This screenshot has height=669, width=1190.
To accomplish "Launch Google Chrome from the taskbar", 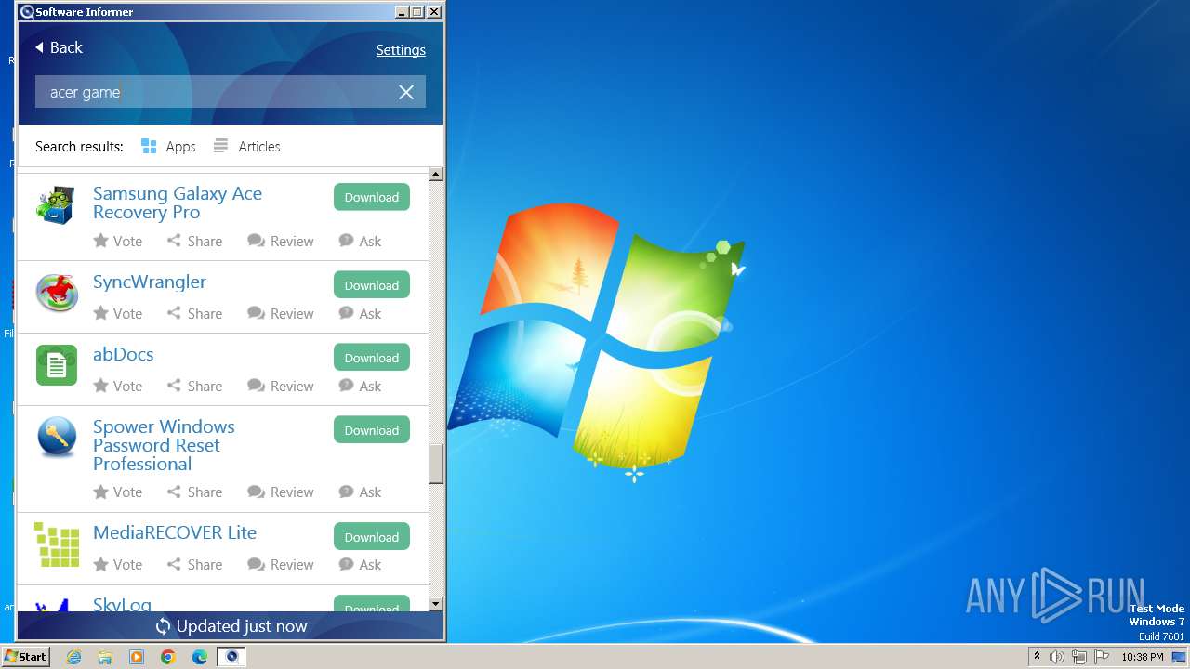I will [x=168, y=657].
